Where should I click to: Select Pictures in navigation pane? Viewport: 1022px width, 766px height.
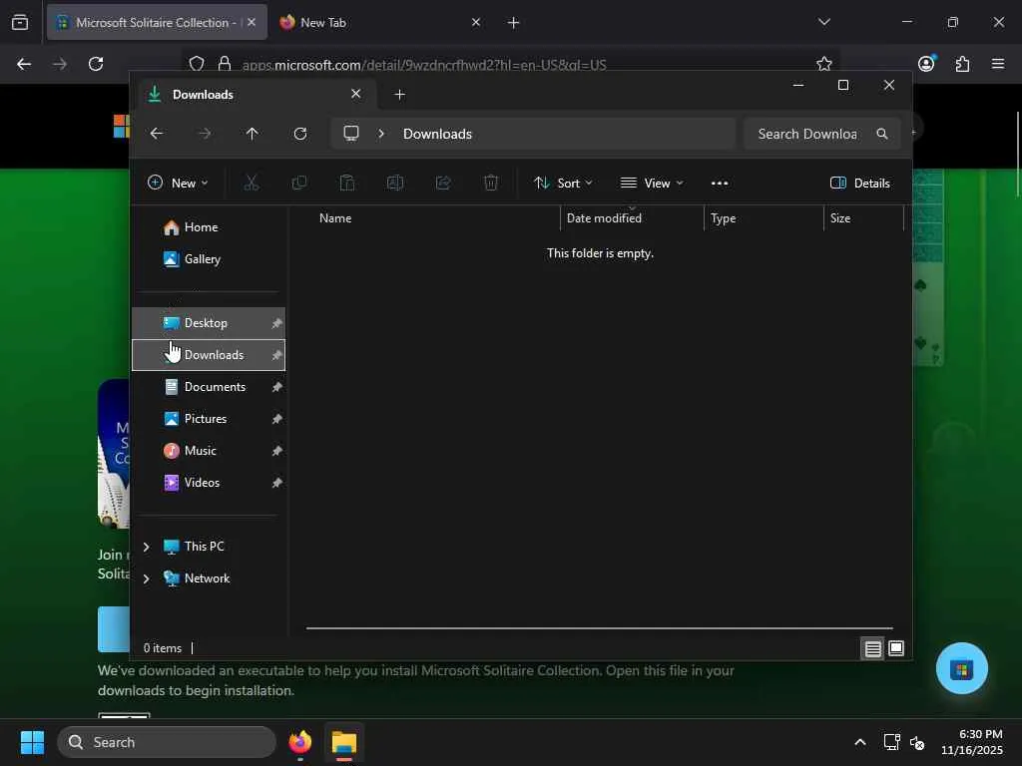209,419
